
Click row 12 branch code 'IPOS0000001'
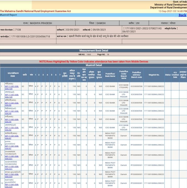136,183
